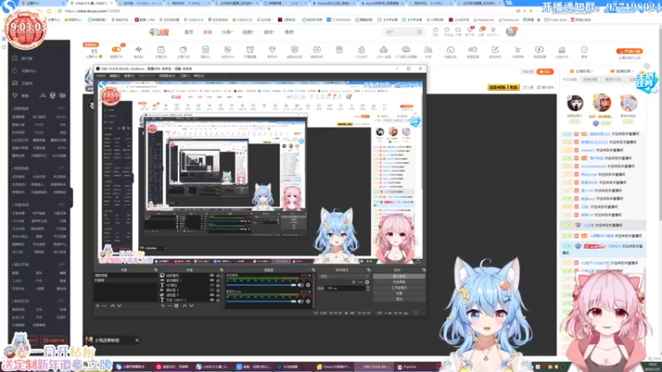This screenshot has height=372, width=662.
Task: Toggle visibility of 文本 (GDI+) 2 source
Action: (212, 300)
